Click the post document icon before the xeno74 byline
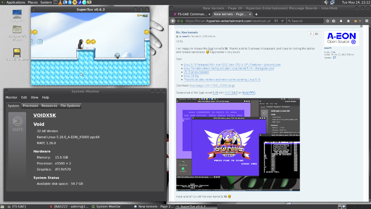 tap(177, 37)
